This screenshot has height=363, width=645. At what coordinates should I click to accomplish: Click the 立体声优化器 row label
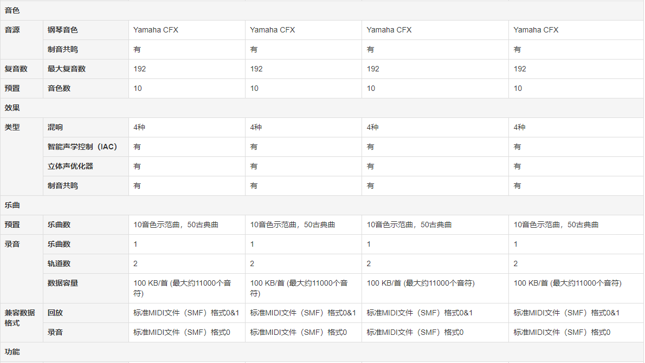(x=70, y=166)
